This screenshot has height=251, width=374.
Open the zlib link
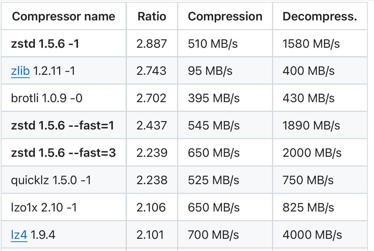tap(20, 71)
